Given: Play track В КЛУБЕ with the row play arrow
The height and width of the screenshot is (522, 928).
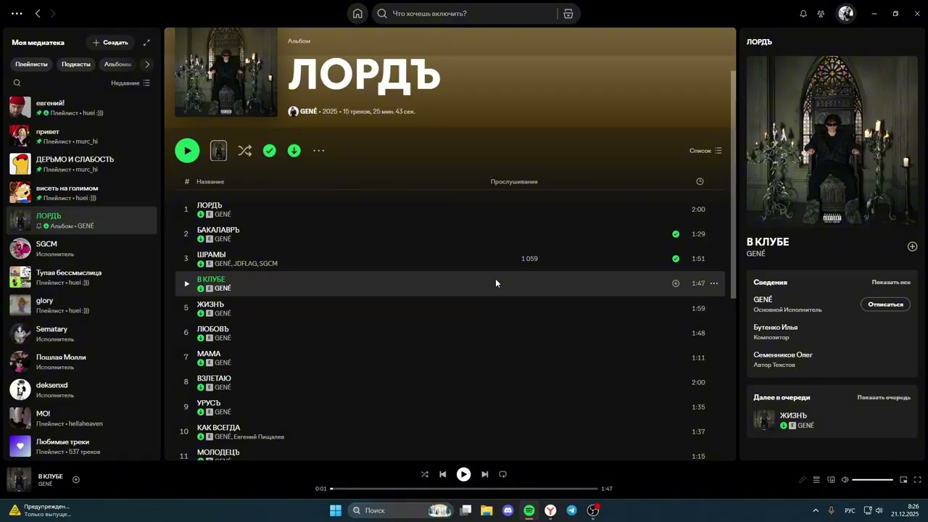Looking at the screenshot, I should [186, 283].
